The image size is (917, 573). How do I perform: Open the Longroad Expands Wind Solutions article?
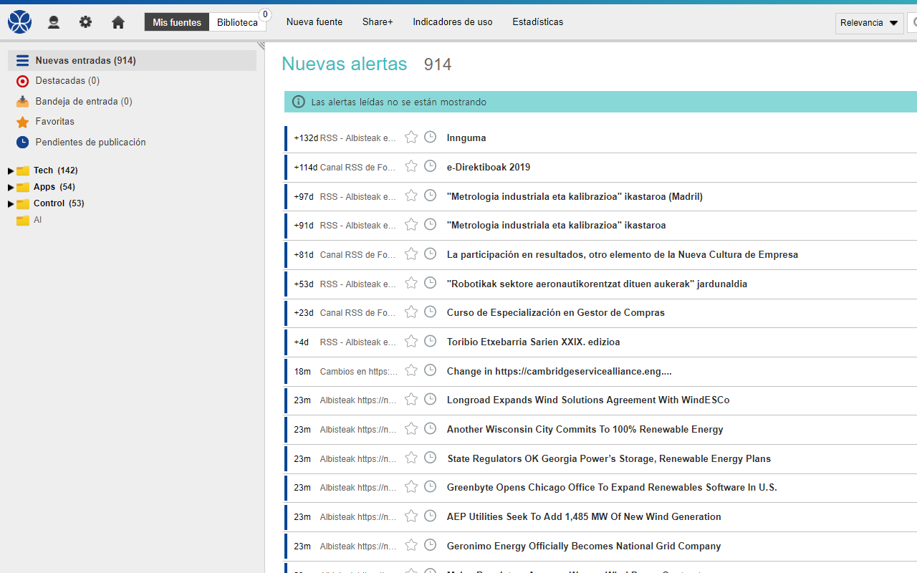[x=587, y=400]
